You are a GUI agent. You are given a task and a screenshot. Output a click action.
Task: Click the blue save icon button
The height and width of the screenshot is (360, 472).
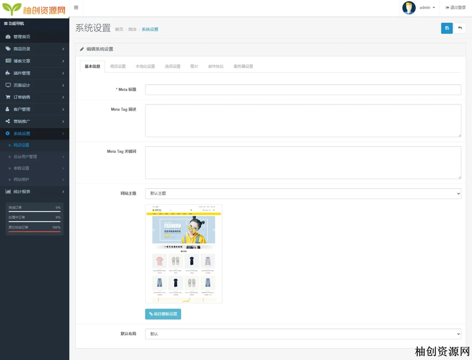click(447, 28)
